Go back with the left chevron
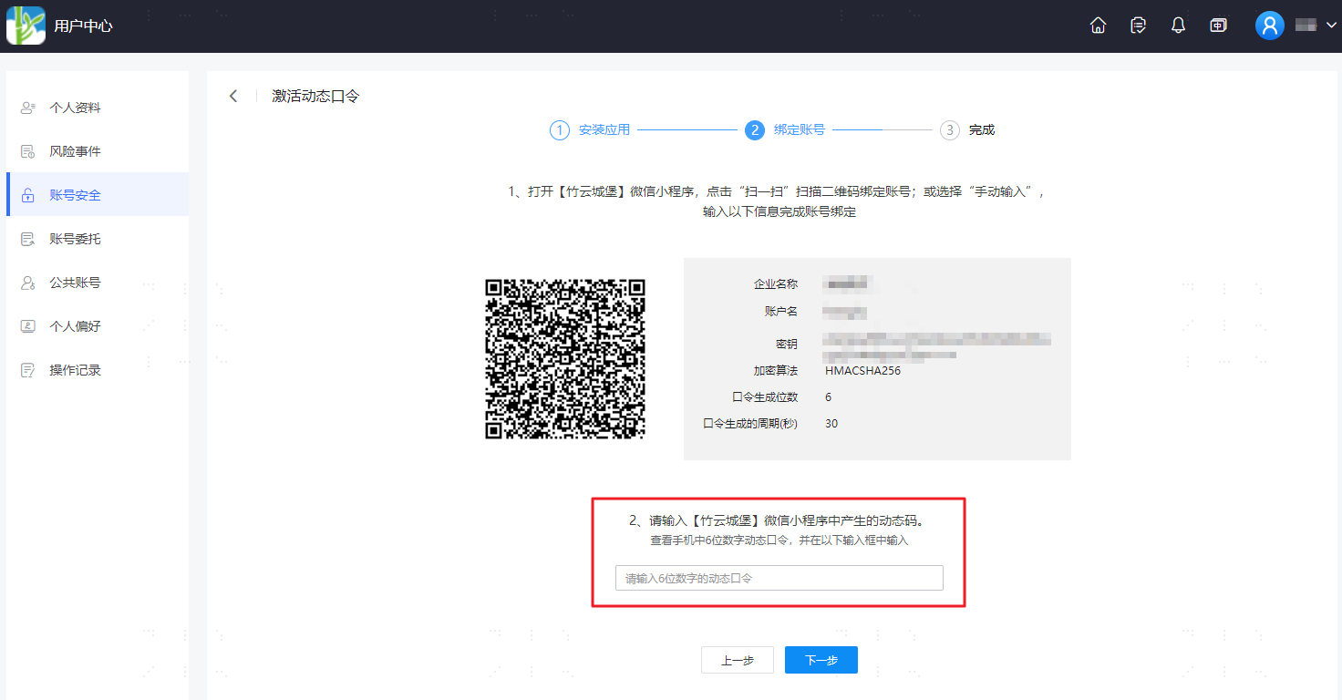 click(233, 96)
